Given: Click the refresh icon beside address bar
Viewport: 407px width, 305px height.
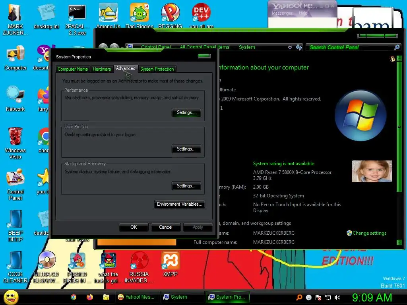Looking at the screenshot, I should pyautogui.click(x=299, y=47).
